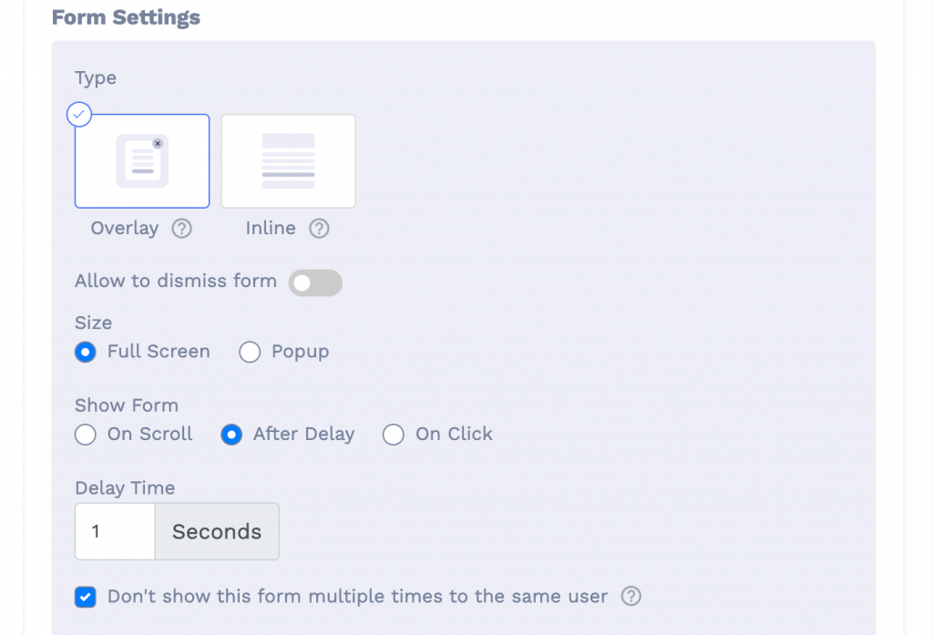The height and width of the screenshot is (635, 933).
Task: Click the Inline text label
Action: coord(271,228)
